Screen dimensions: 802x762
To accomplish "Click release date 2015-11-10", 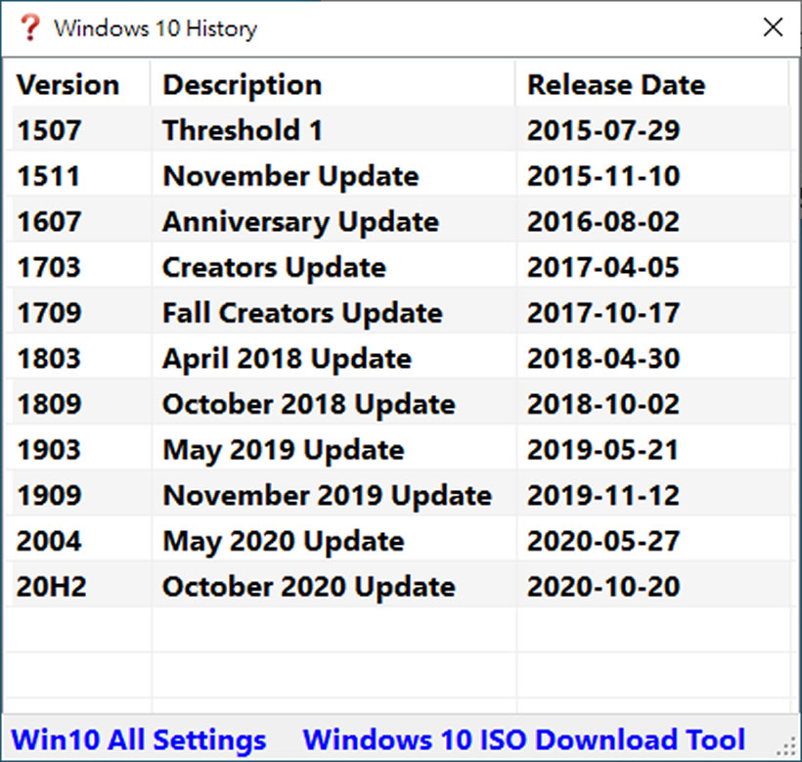I will tap(603, 176).
